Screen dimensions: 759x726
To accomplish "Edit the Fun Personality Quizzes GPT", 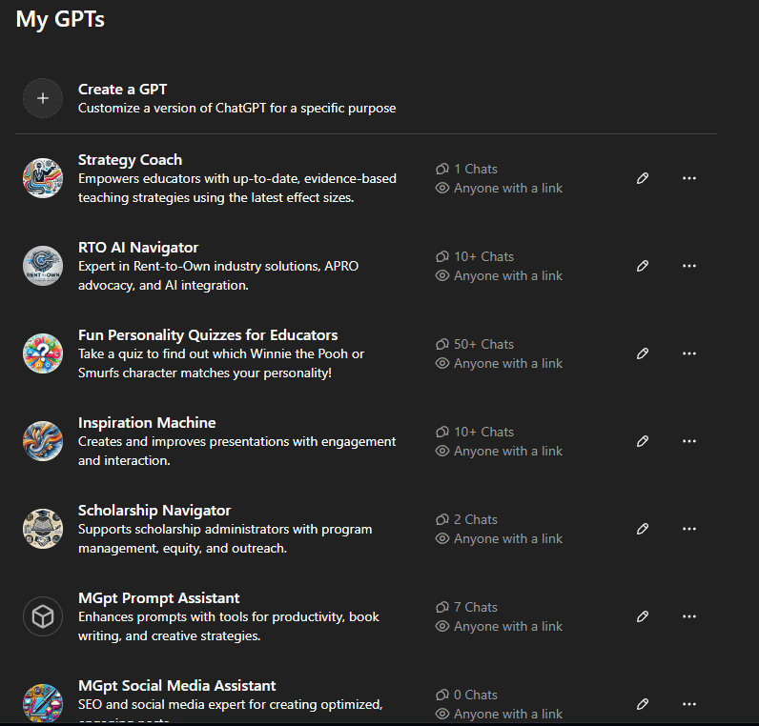I will (643, 353).
